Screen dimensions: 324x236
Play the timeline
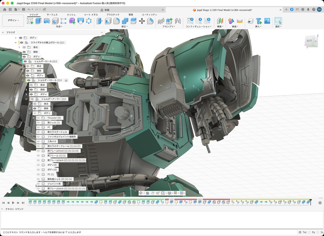(13, 203)
